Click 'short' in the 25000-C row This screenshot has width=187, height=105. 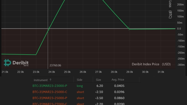point(80,92)
